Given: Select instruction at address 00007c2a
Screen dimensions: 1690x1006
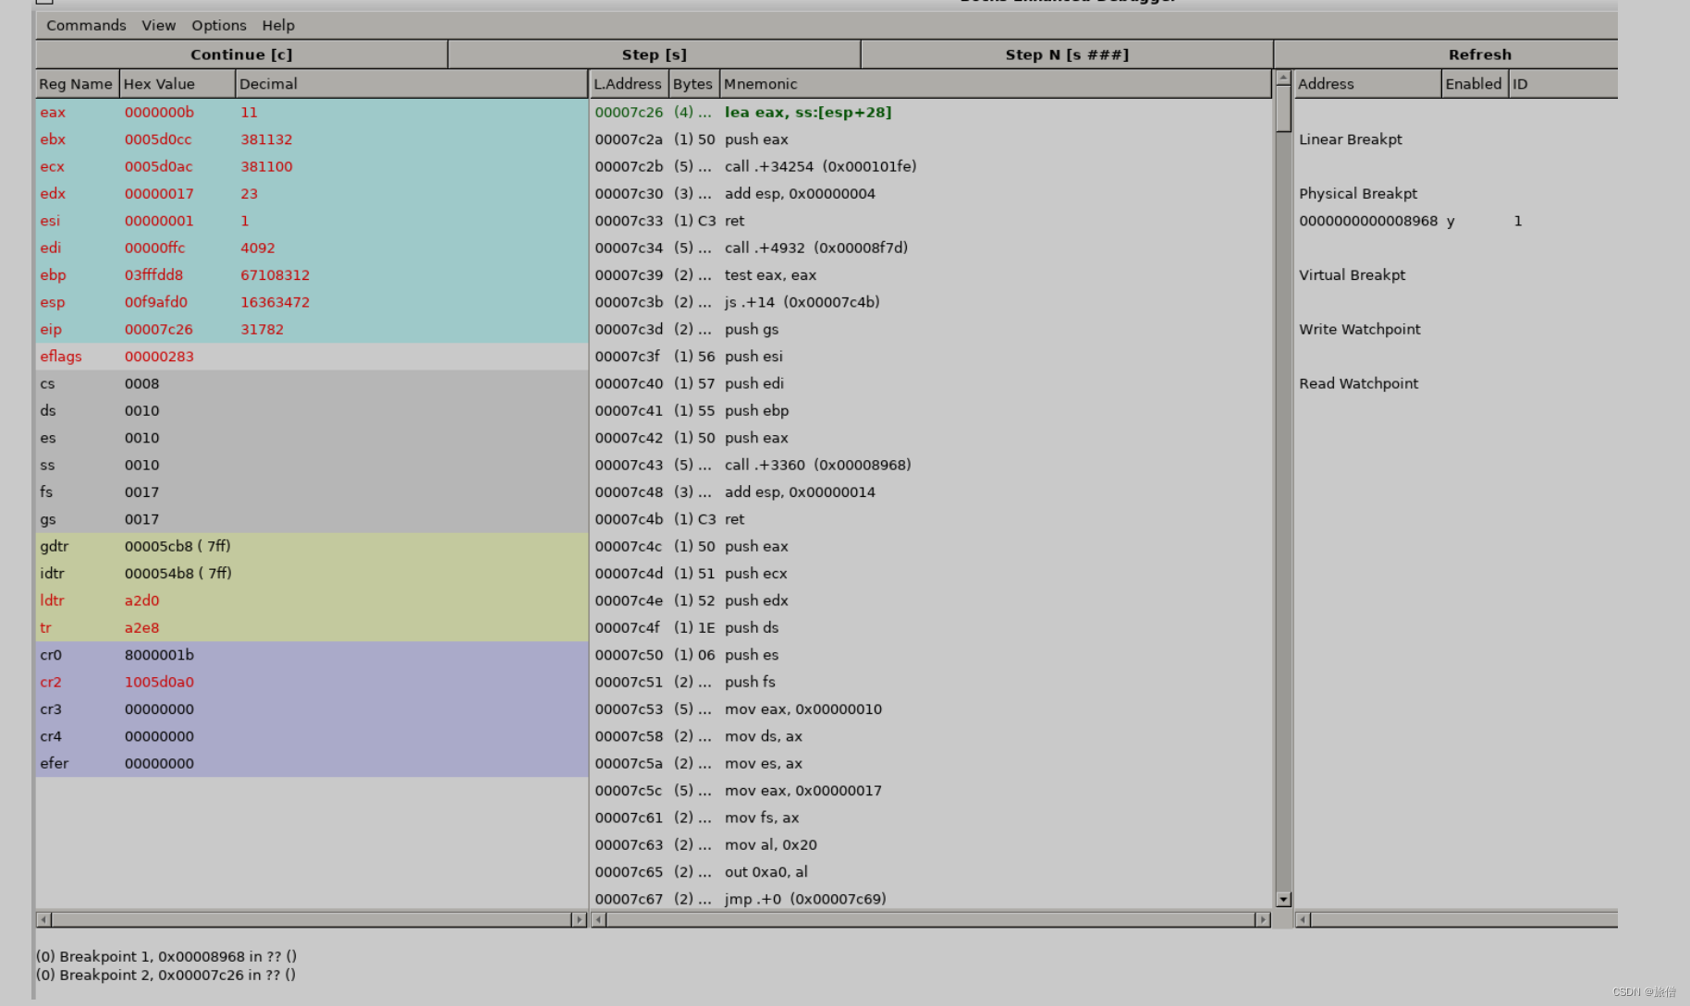Looking at the screenshot, I should [931, 139].
